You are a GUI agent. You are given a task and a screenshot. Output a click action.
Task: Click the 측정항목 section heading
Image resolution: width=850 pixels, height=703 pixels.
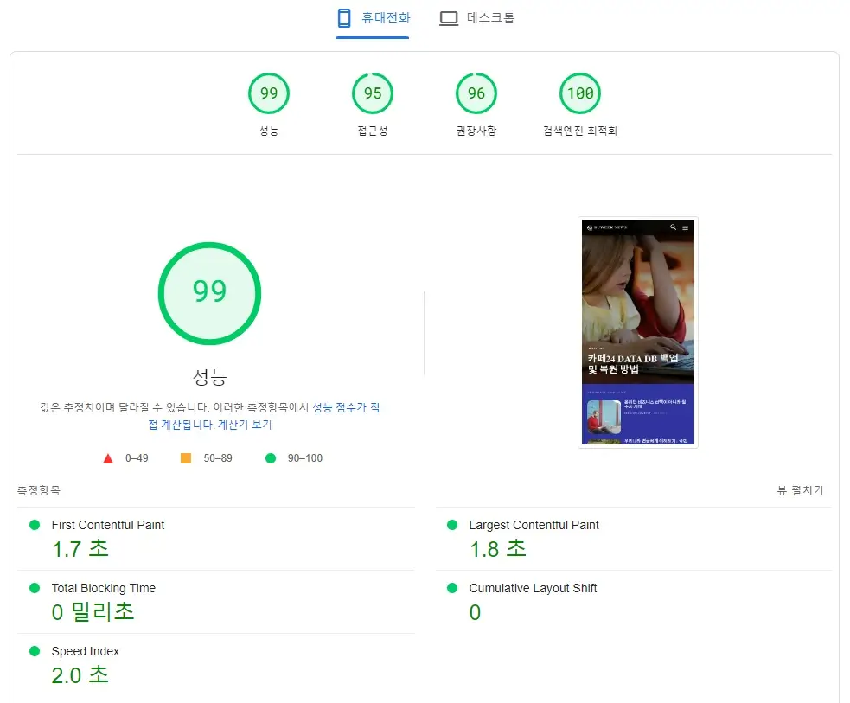[39, 490]
